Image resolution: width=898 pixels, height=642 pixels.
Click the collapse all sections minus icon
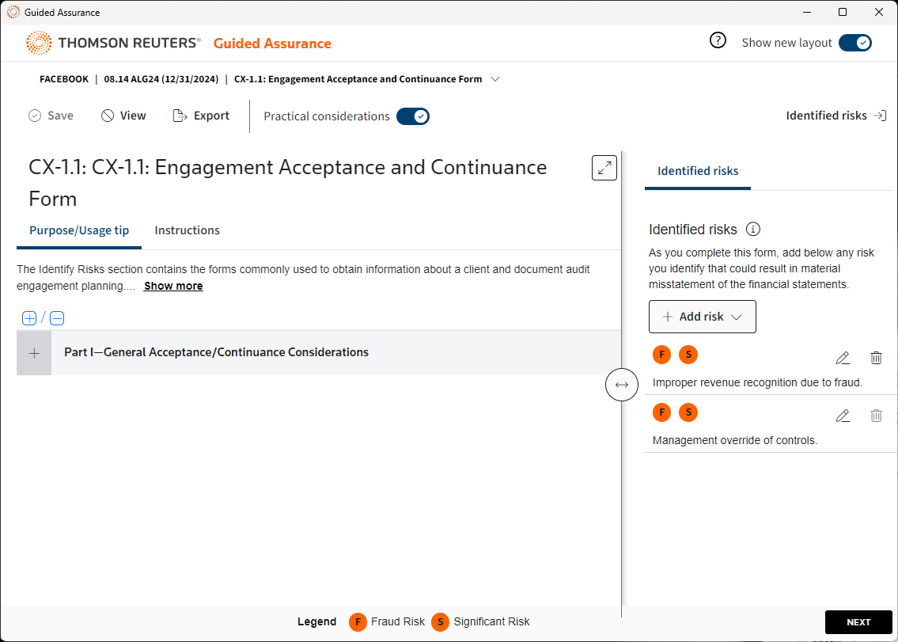pos(57,318)
